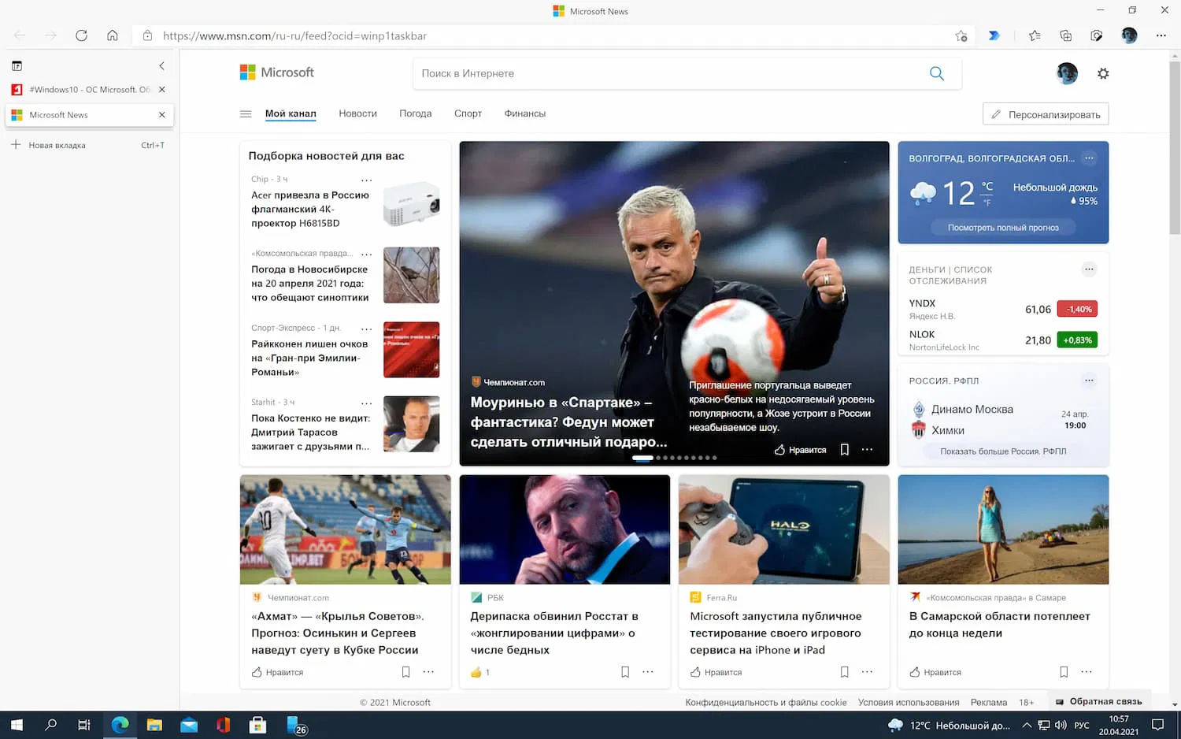Open MSN account avatar menu

(1067, 73)
